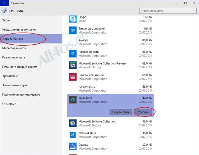Select the Видео (демоверсия) app icon
Screen dimensions: 199x155
pos(72,30)
